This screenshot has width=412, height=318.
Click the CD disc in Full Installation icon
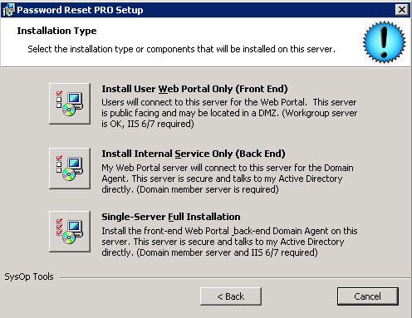69,237
